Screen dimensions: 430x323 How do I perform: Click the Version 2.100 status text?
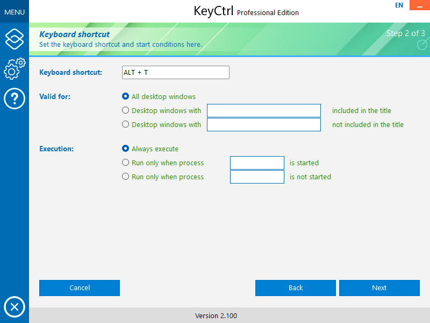pos(216,315)
